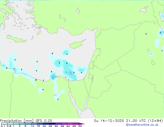Viewport: 164px width, 127px height.
Task: Select the legend swatch between 0.1 and 0.5
Action: pos(4,124)
